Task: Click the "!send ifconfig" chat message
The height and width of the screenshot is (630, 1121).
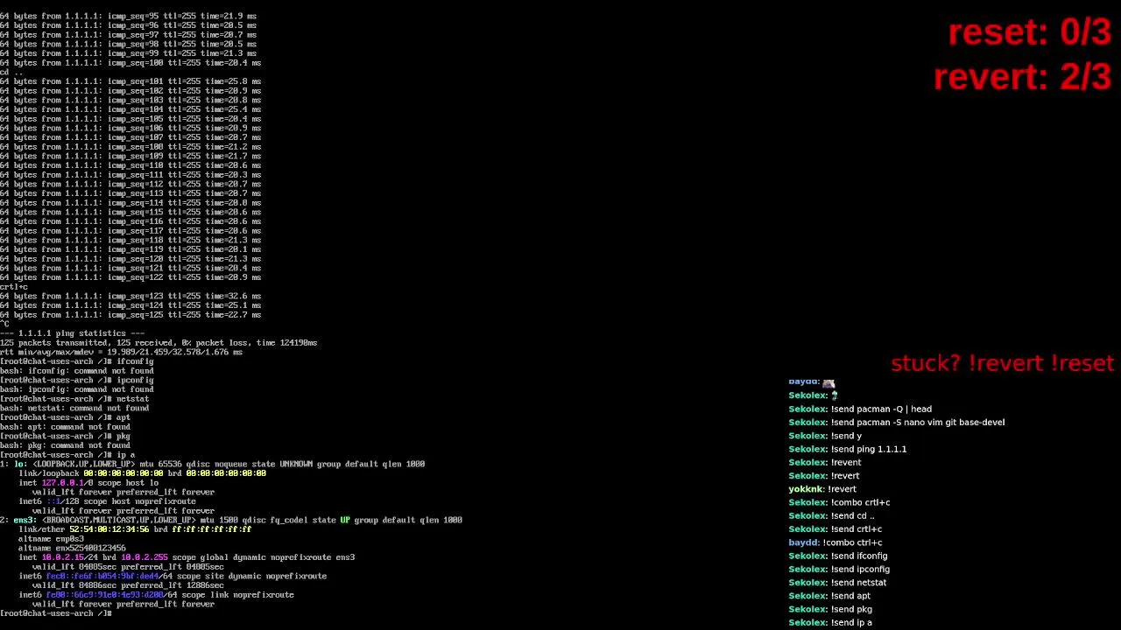Action: [x=859, y=556]
